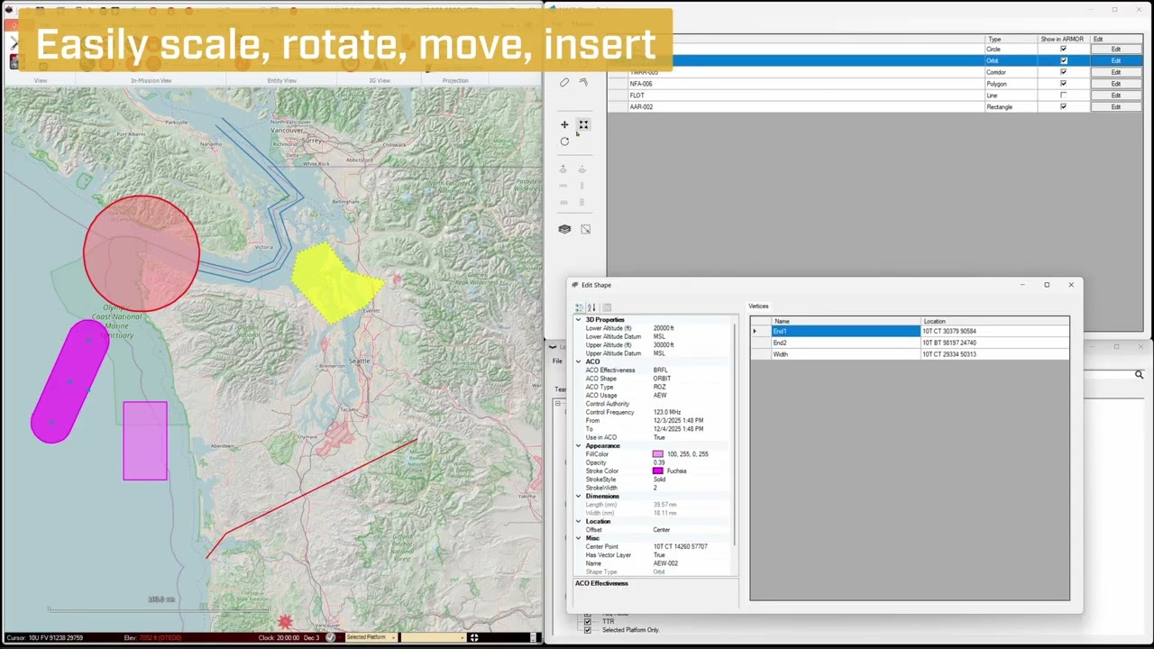
Task: Collapse the Appearance property category
Action: click(579, 446)
